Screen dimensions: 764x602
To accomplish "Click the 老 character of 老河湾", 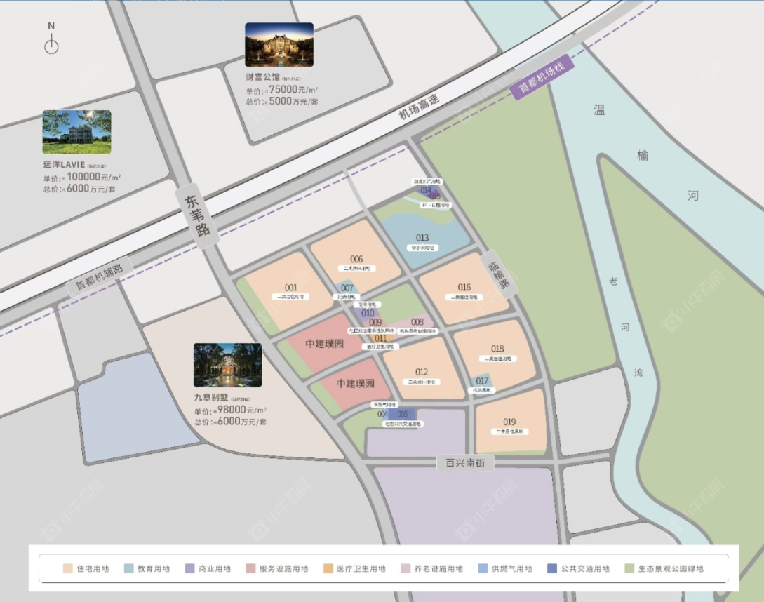I will tap(613, 281).
